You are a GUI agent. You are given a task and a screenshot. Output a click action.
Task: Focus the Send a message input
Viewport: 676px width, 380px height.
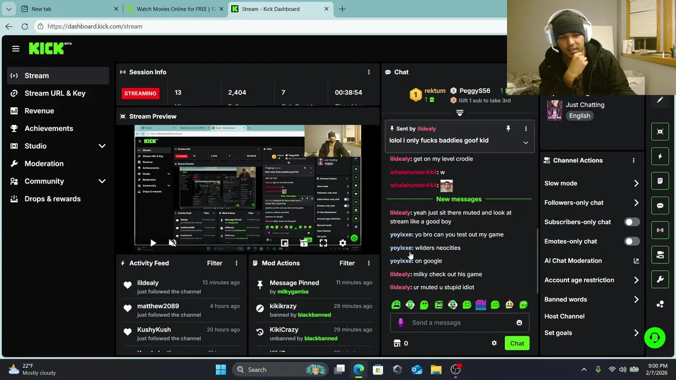click(459, 322)
